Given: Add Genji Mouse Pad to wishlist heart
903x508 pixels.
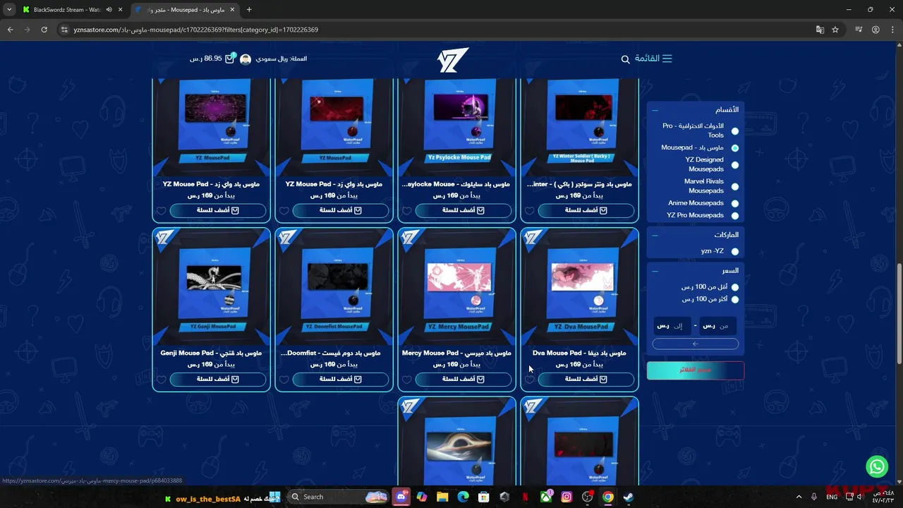Looking at the screenshot, I should tap(162, 380).
